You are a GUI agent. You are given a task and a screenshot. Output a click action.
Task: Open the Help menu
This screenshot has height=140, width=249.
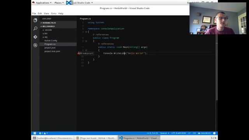[61, 14]
